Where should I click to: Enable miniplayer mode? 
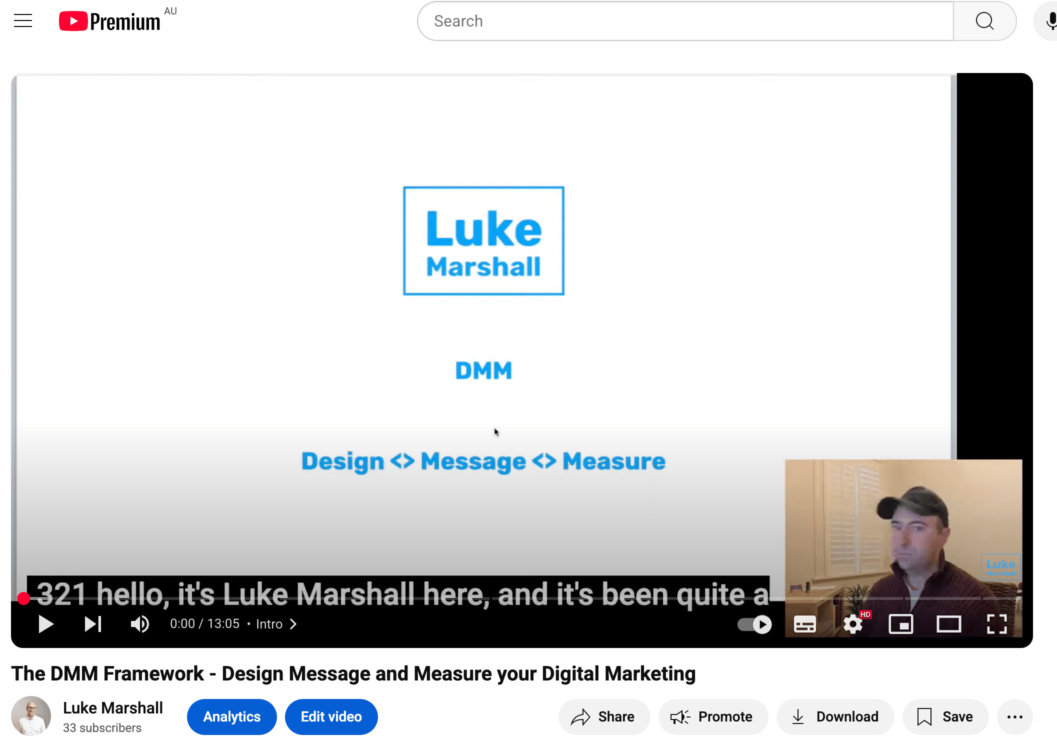click(x=900, y=624)
